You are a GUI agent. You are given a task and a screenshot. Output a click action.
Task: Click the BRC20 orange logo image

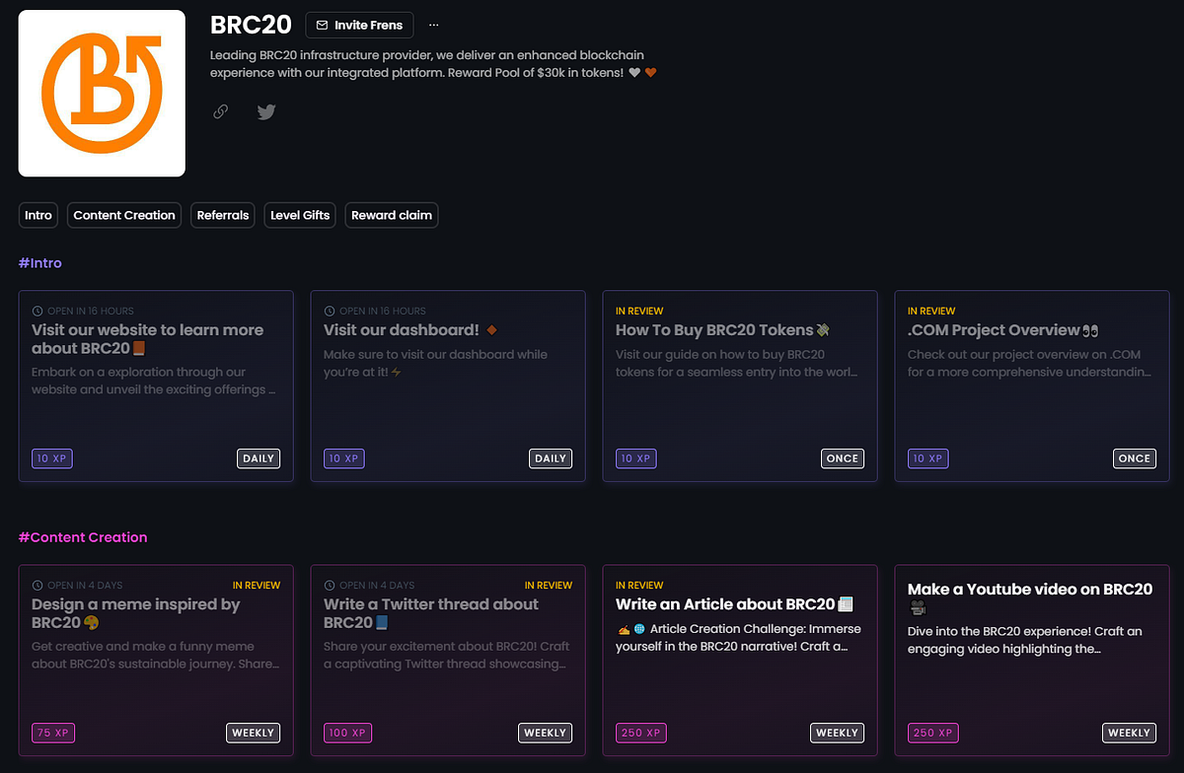(x=102, y=94)
